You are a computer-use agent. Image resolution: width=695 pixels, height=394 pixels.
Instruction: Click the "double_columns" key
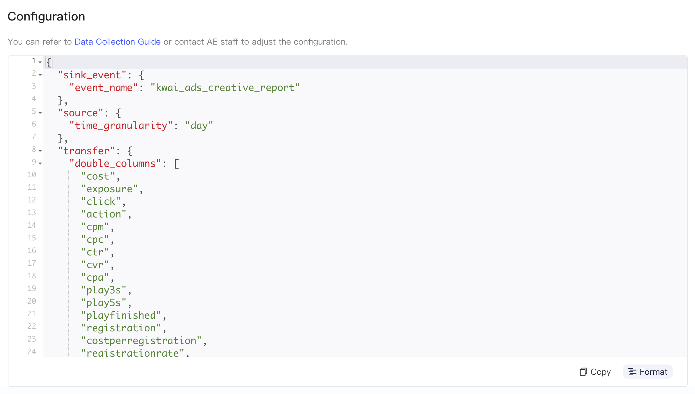pos(115,164)
